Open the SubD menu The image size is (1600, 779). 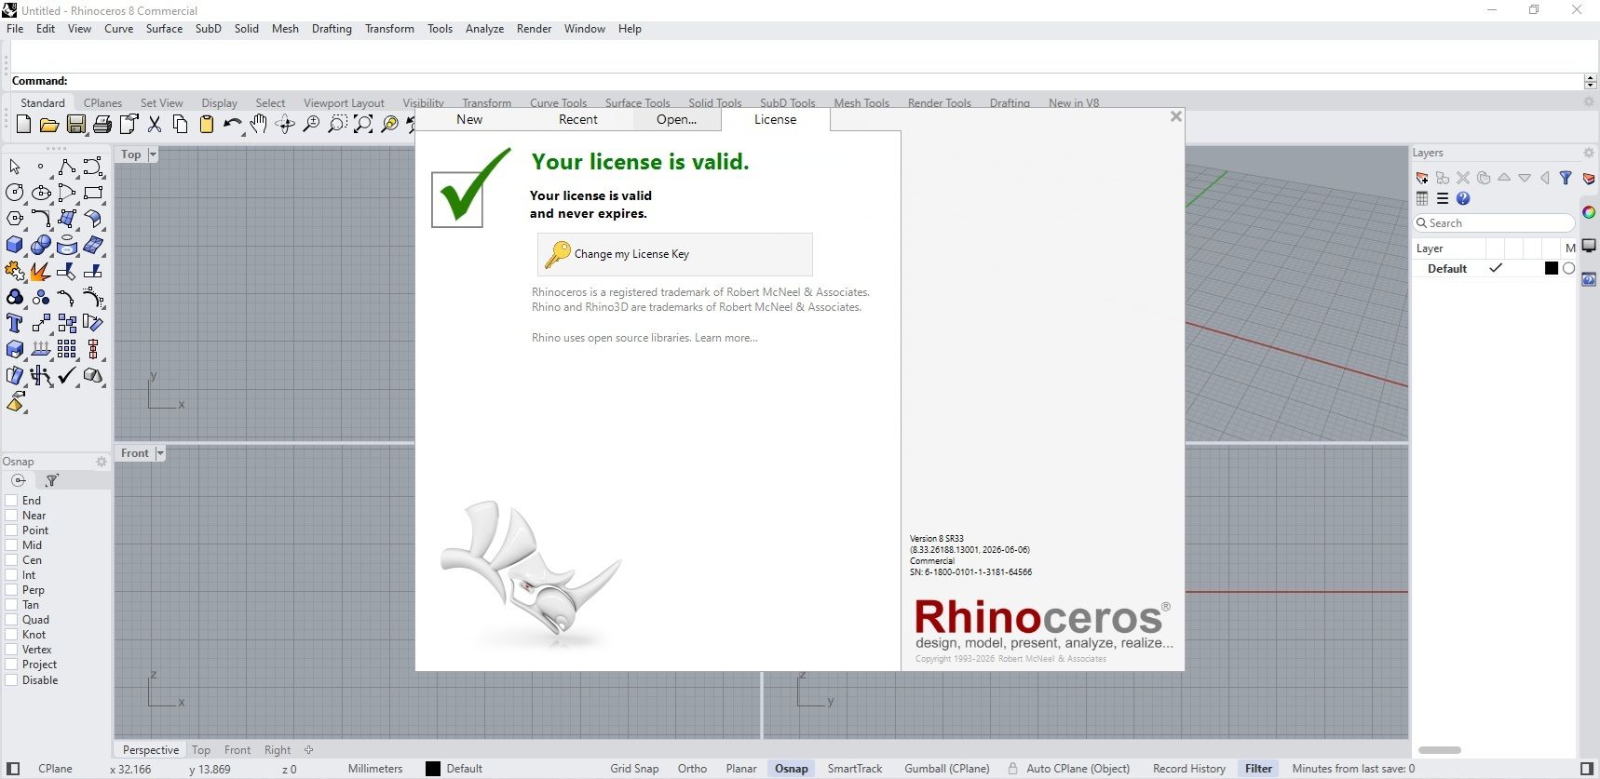pos(209,29)
